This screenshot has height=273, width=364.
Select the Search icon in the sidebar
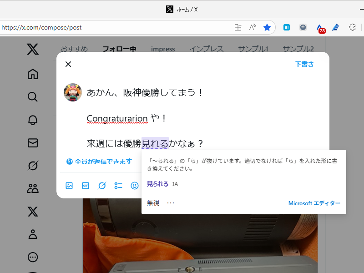(32, 96)
